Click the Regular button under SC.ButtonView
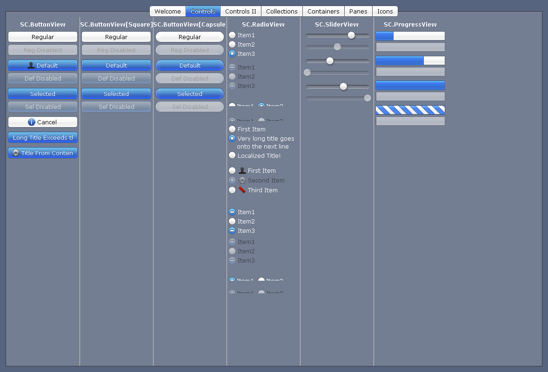 tap(42, 37)
